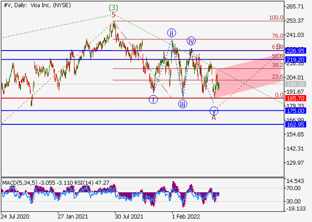Viewport: 312px width, 222px height.
Task: Click the RSI(14) 47.27 indicator label
Action: pyautogui.click(x=92, y=183)
